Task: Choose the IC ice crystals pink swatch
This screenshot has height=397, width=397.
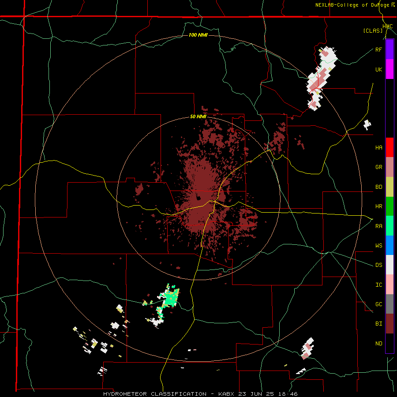Action: [390, 285]
